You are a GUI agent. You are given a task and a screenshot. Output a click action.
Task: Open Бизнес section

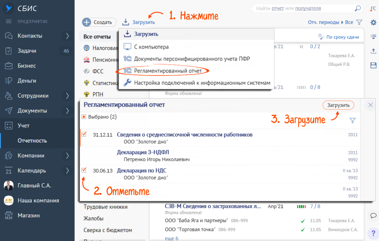point(27,66)
